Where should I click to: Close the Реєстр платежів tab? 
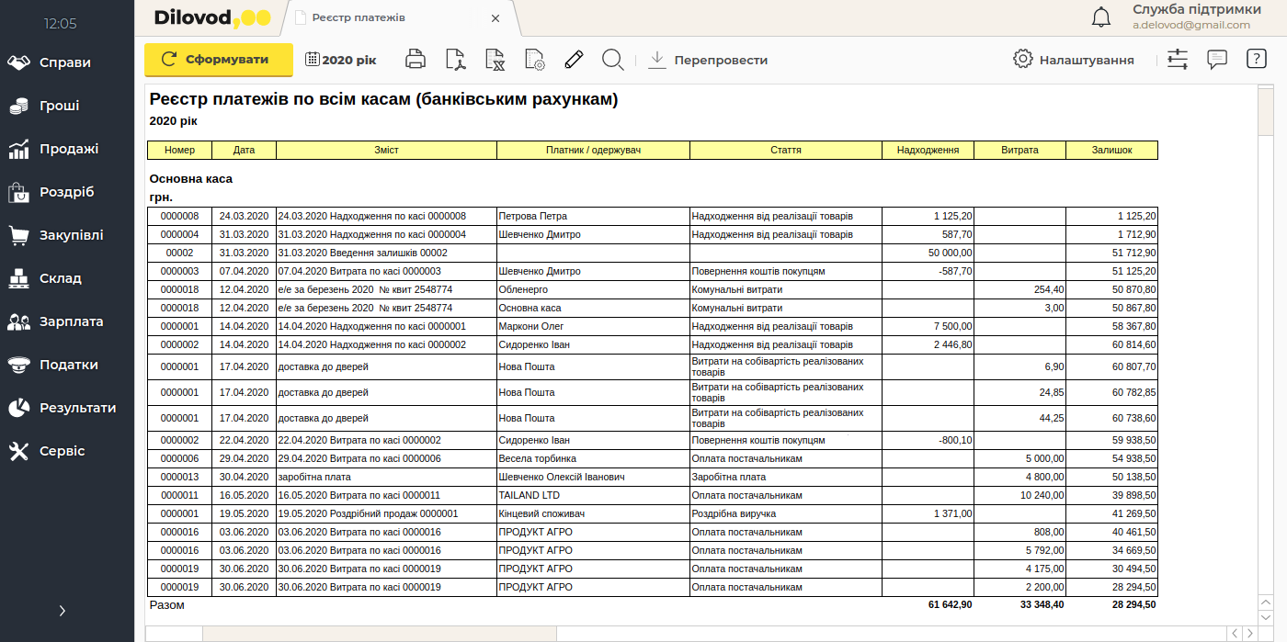pos(495,17)
